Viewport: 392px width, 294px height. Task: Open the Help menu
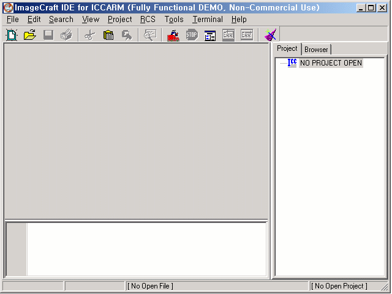tap(239, 19)
